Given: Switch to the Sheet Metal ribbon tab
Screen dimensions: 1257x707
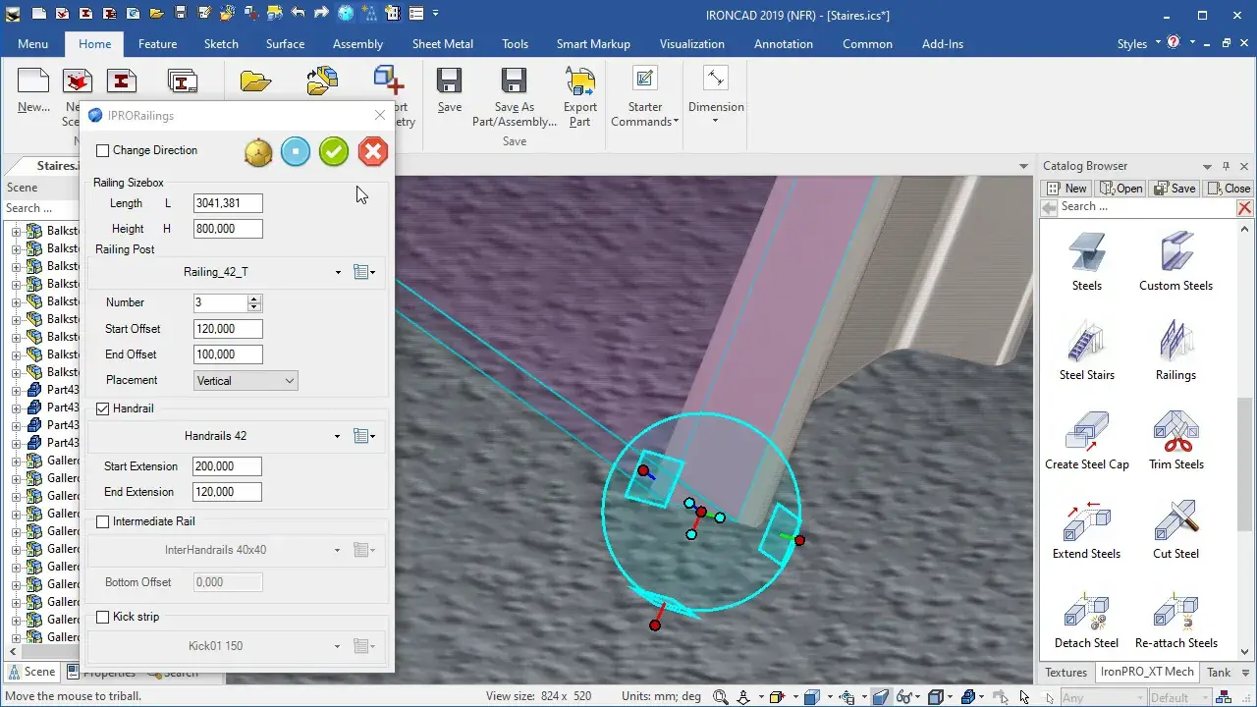Looking at the screenshot, I should 443,44.
